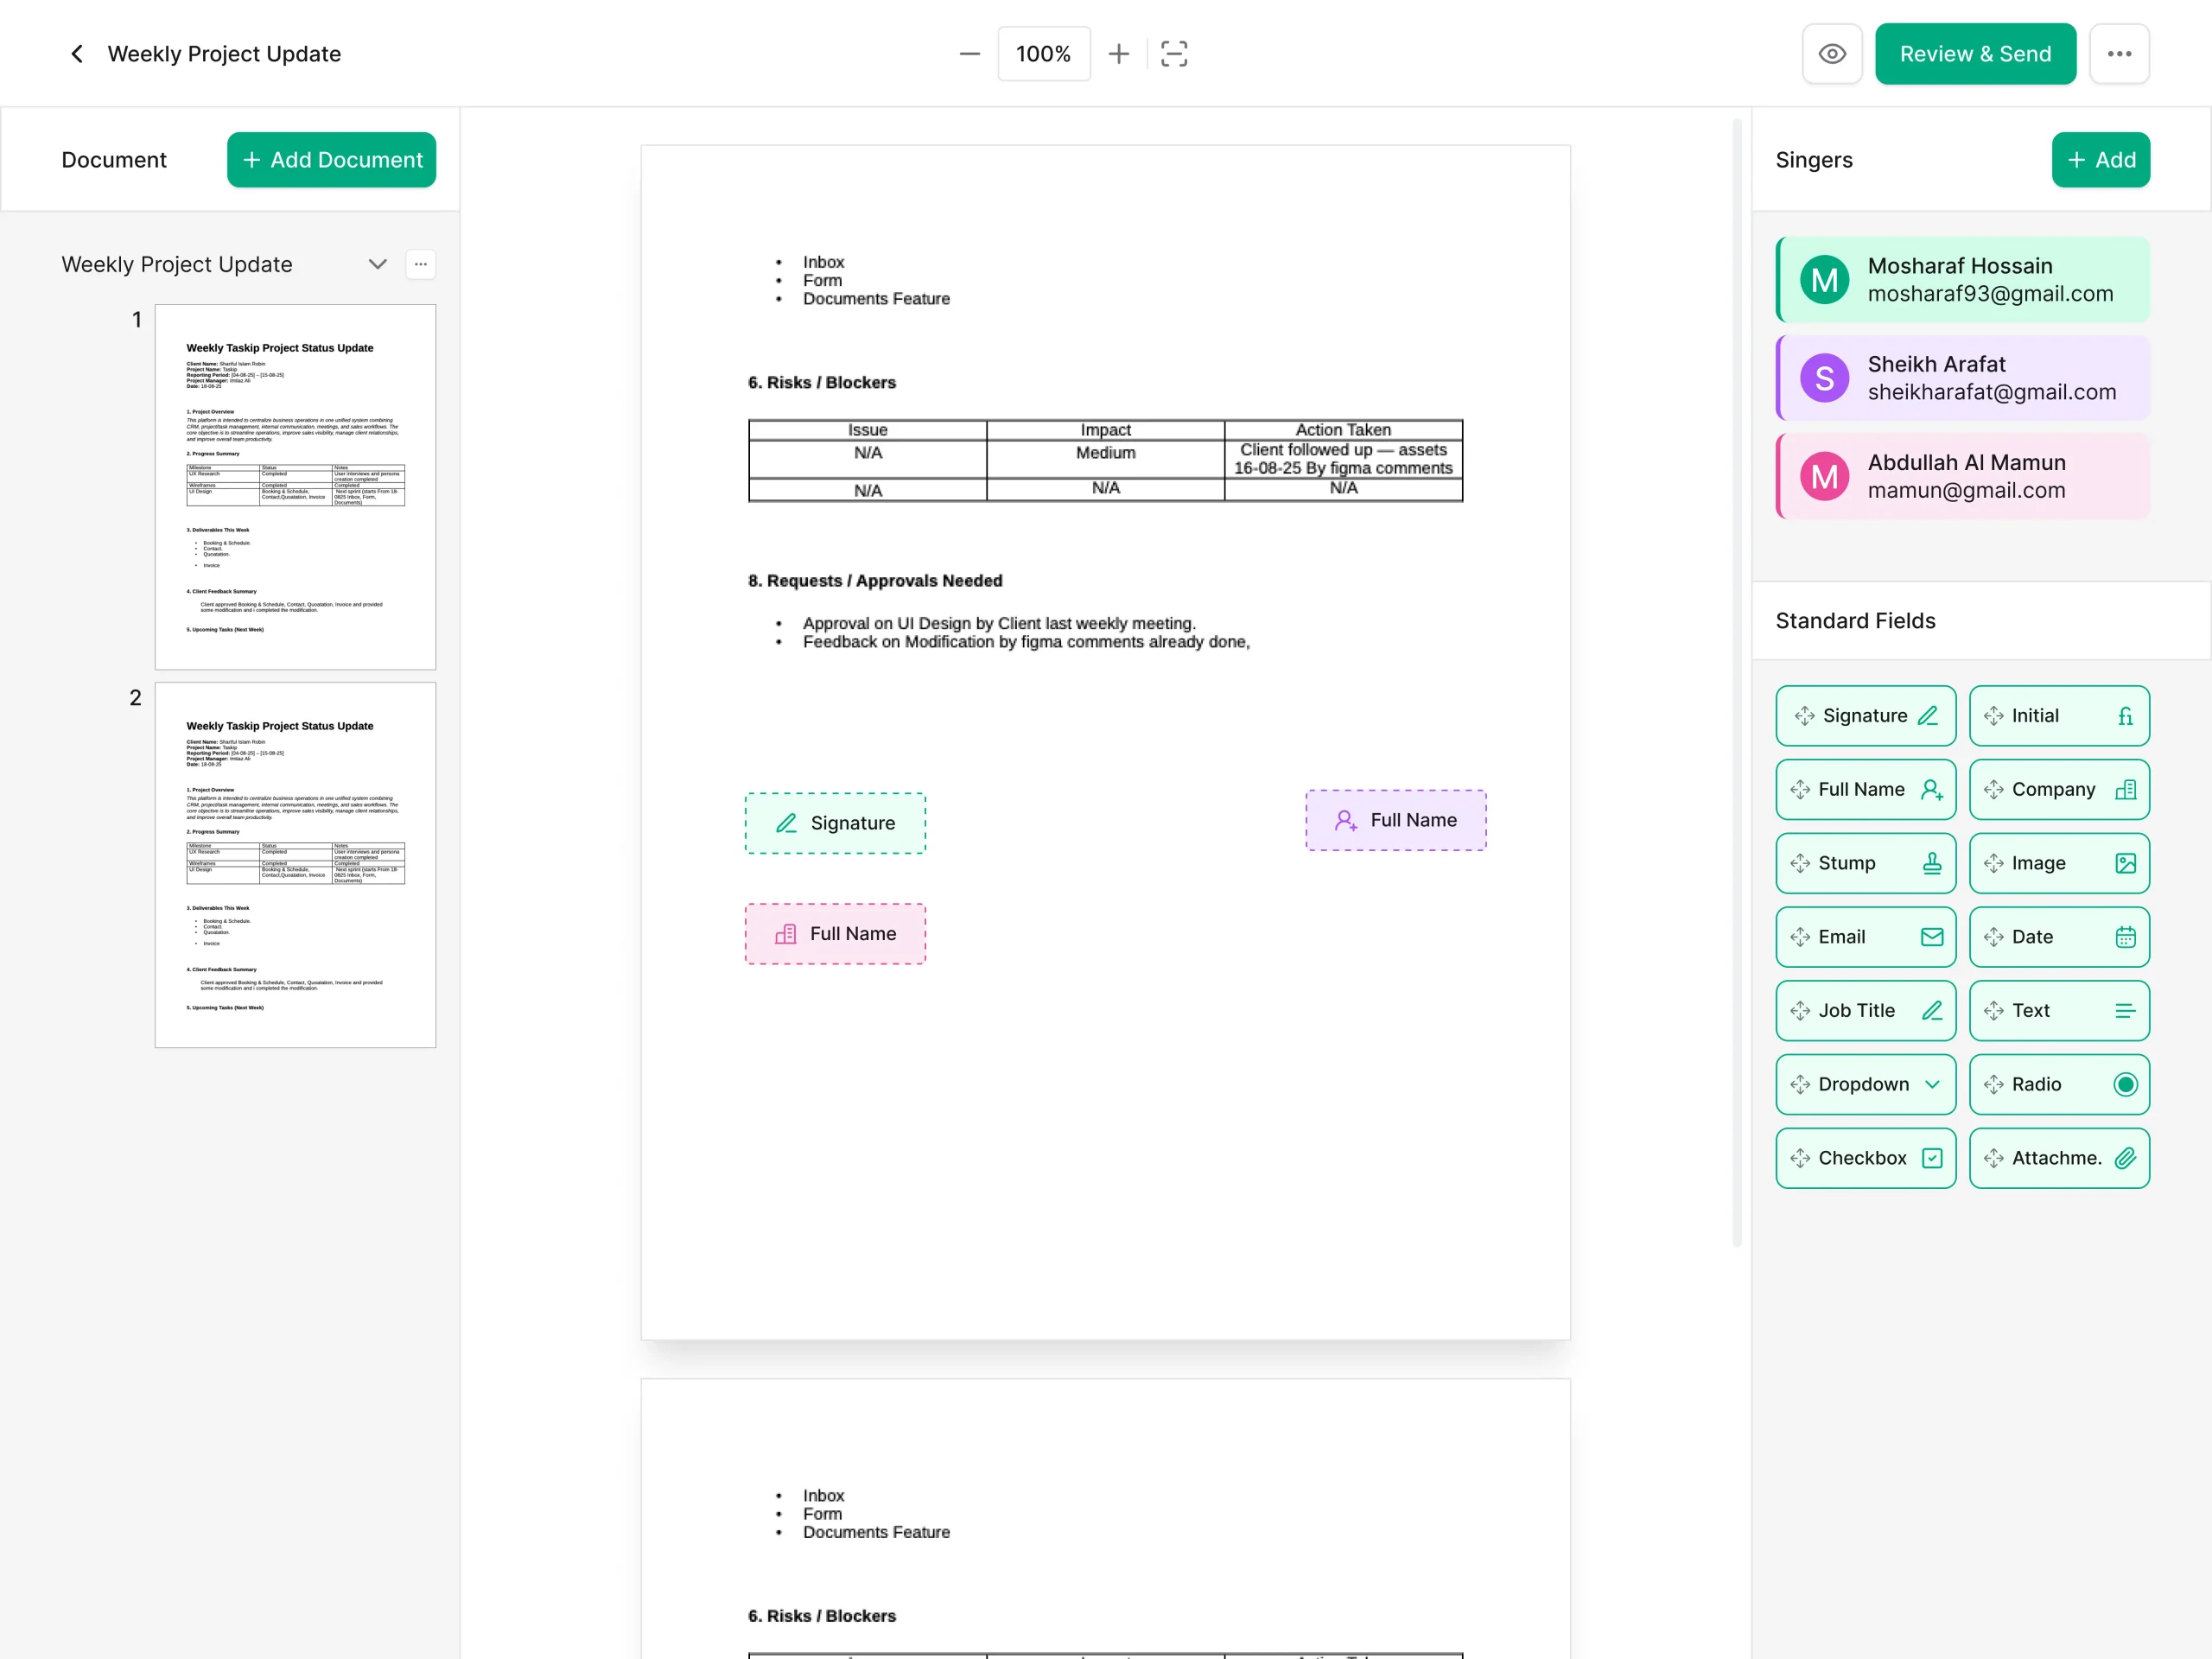
Task: Choose the Checkbox field tool
Action: point(1865,1158)
